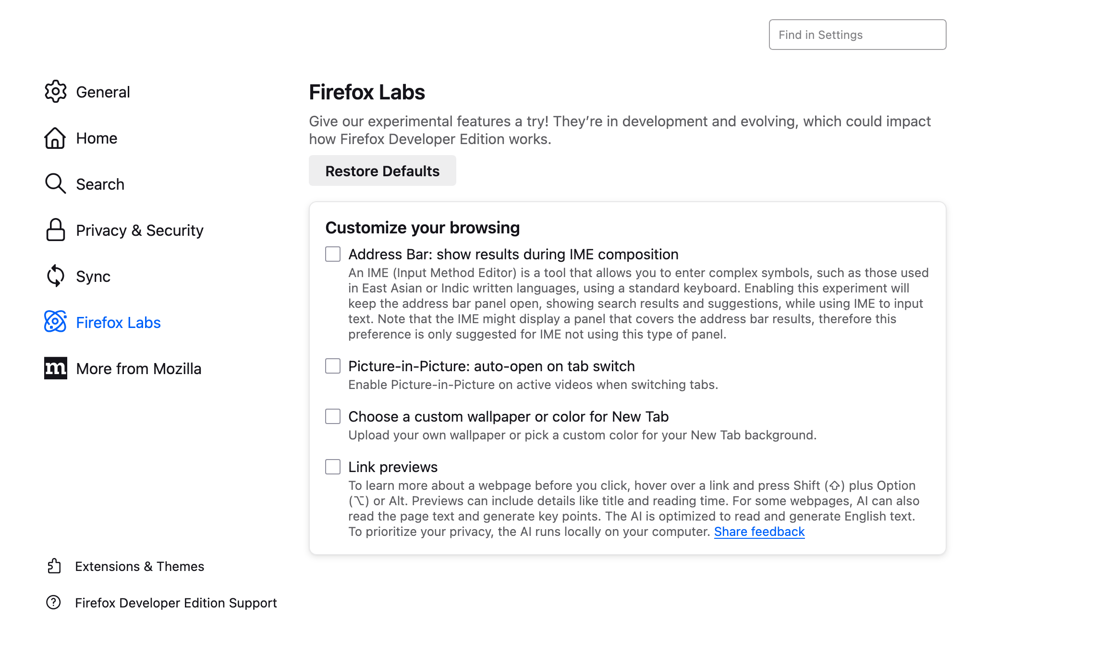Enable Address Bar IME composition checkbox
Screen dimensions: 1096x655
333,254
